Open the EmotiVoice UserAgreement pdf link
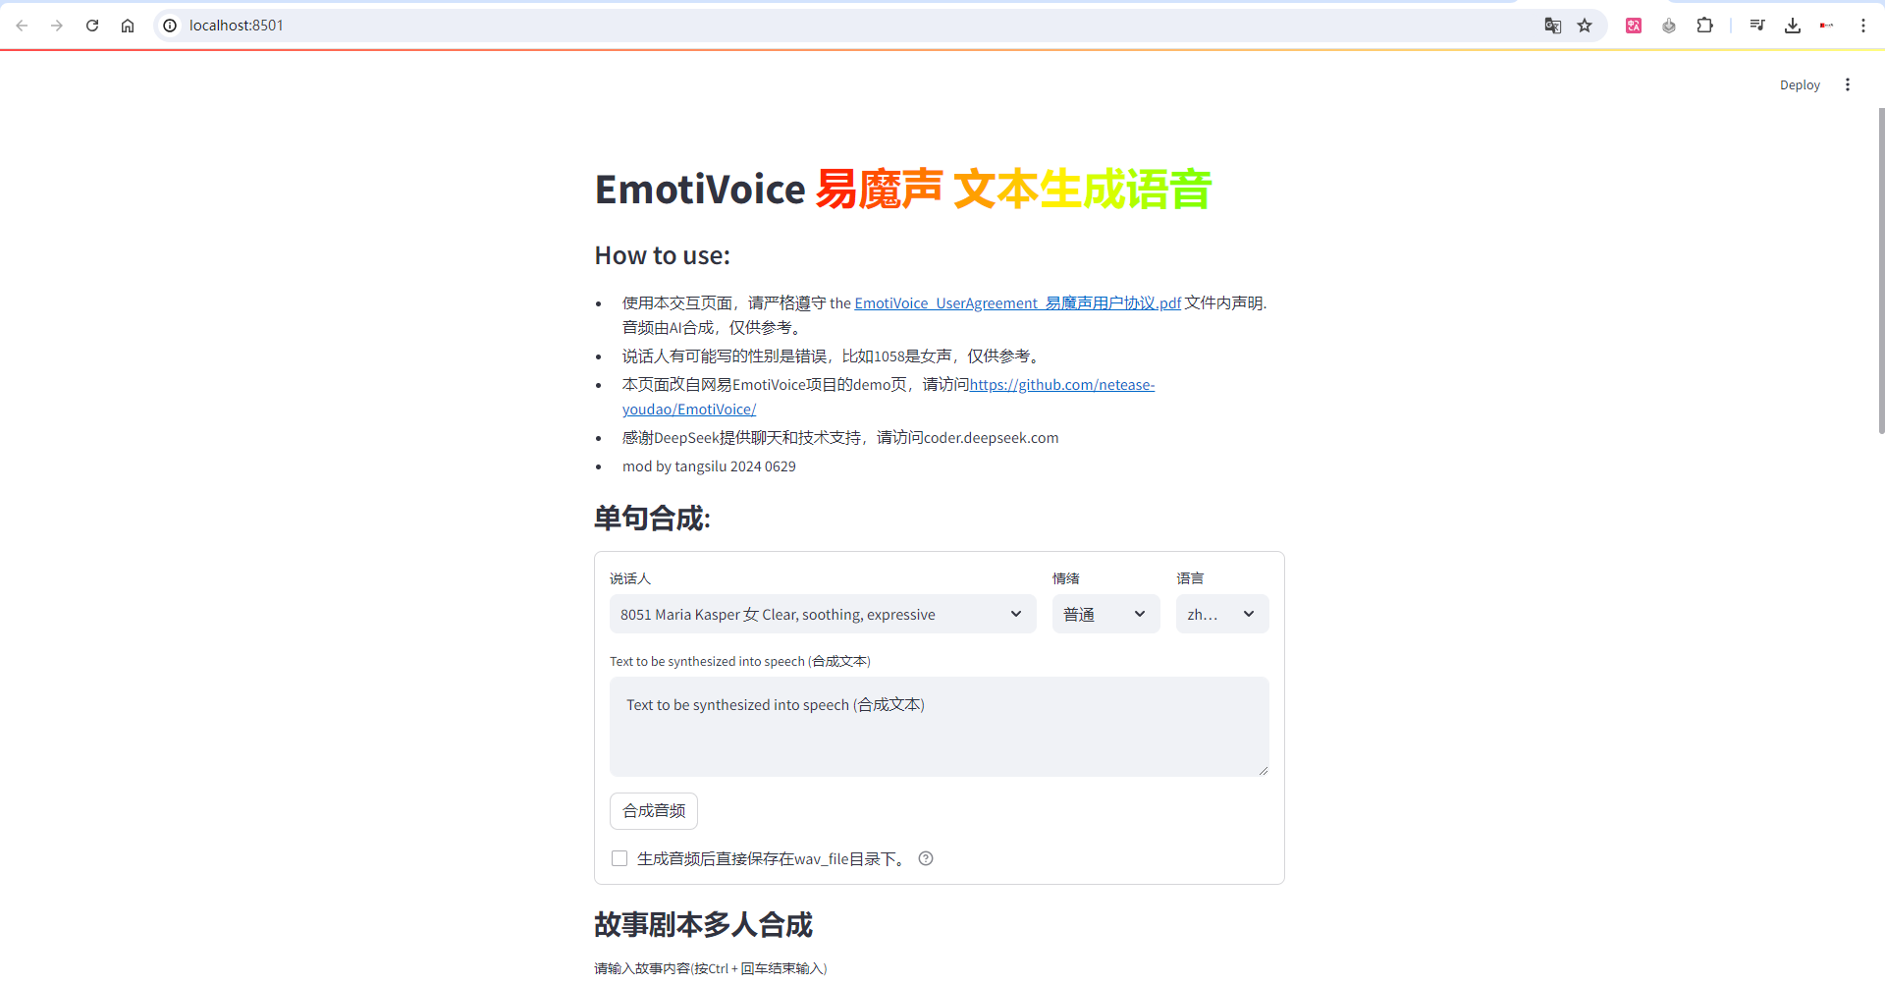Image resolution: width=1885 pixels, height=985 pixels. [x=1017, y=303]
